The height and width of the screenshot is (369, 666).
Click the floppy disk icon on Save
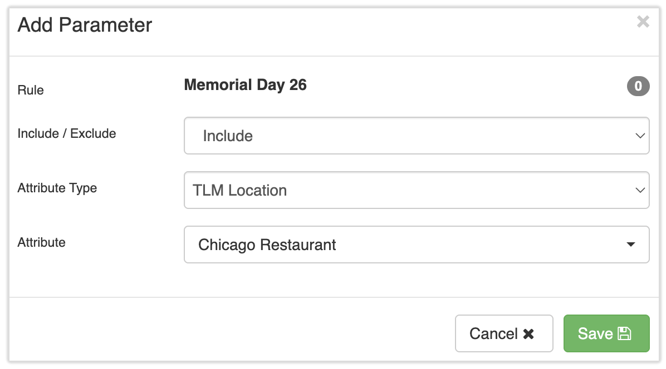(x=624, y=333)
